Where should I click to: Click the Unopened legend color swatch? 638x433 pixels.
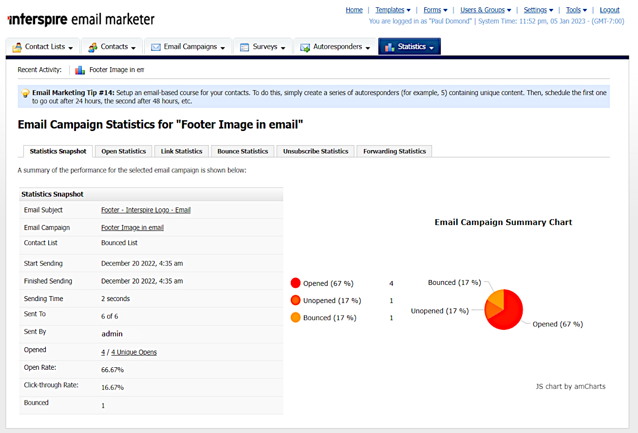coord(296,301)
